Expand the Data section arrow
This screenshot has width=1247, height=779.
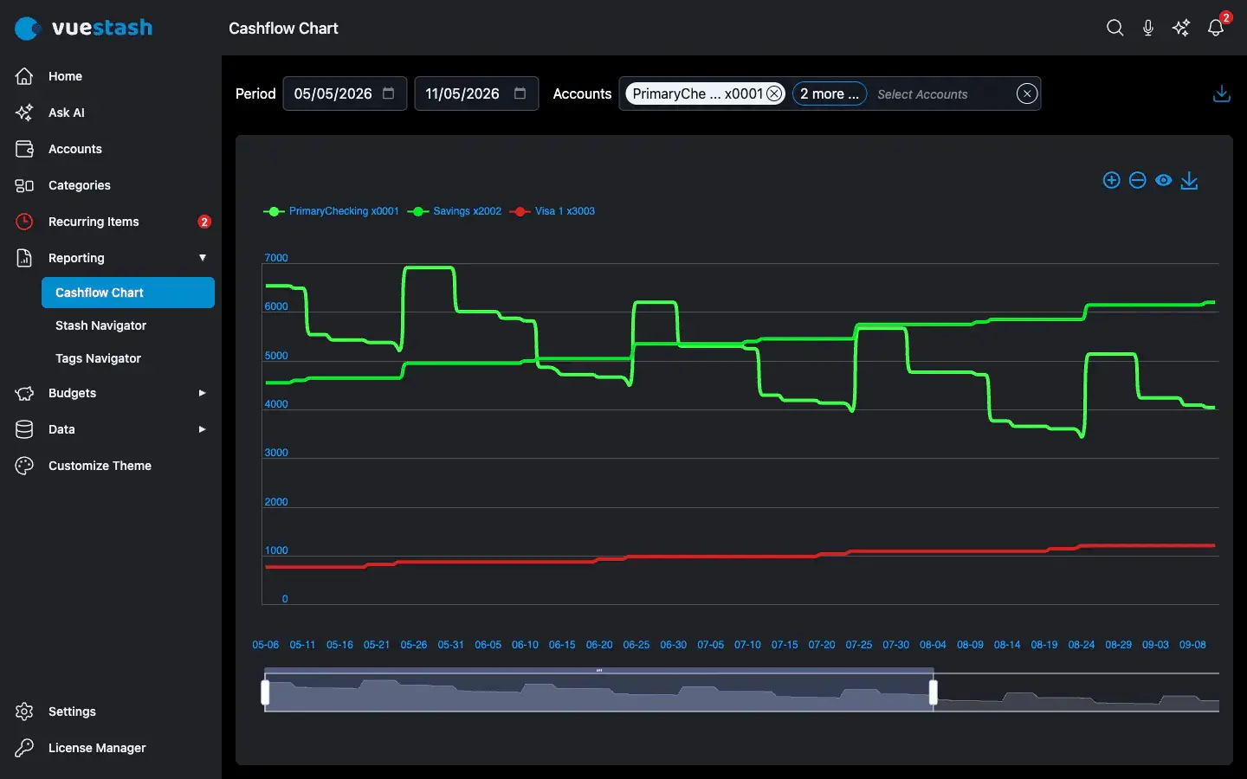(202, 429)
